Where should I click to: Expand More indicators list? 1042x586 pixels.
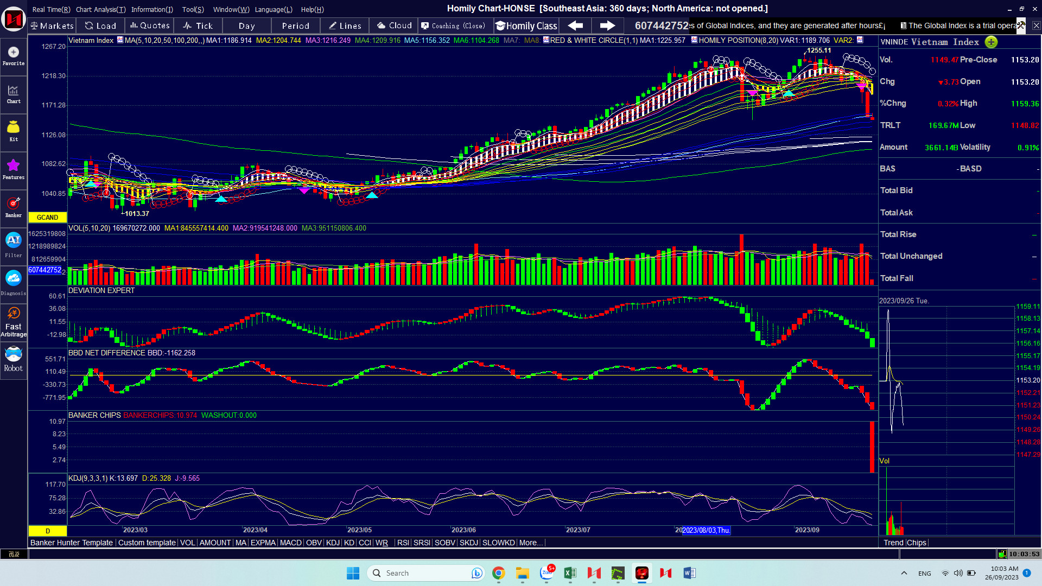point(530,543)
